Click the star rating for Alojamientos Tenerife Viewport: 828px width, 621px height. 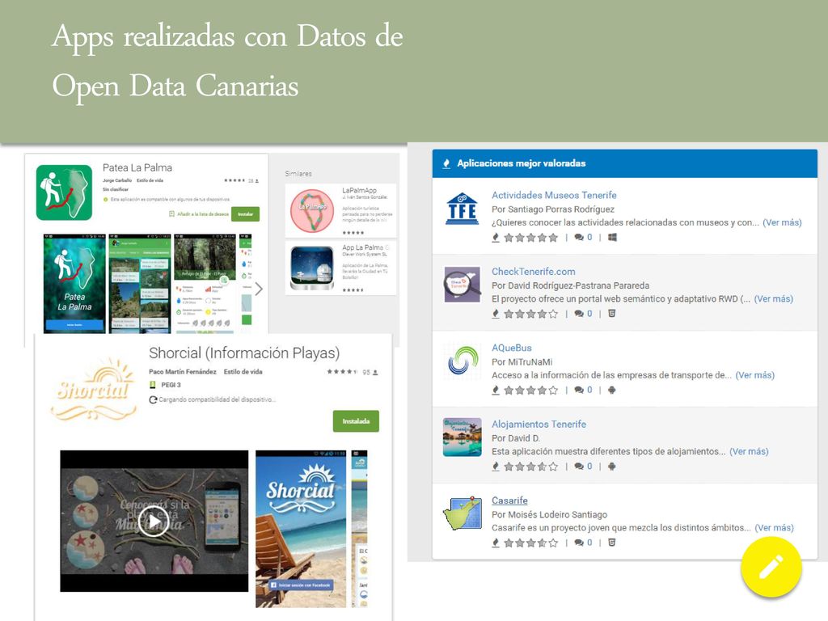point(530,467)
